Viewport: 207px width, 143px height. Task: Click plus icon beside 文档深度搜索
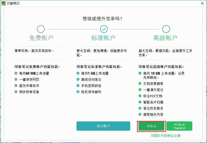[x=140, y=84]
